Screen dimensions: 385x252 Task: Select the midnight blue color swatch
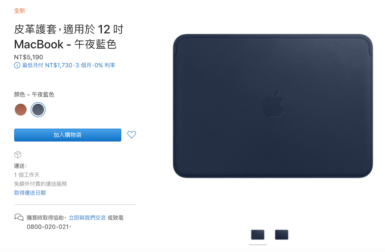click(38, 110)
